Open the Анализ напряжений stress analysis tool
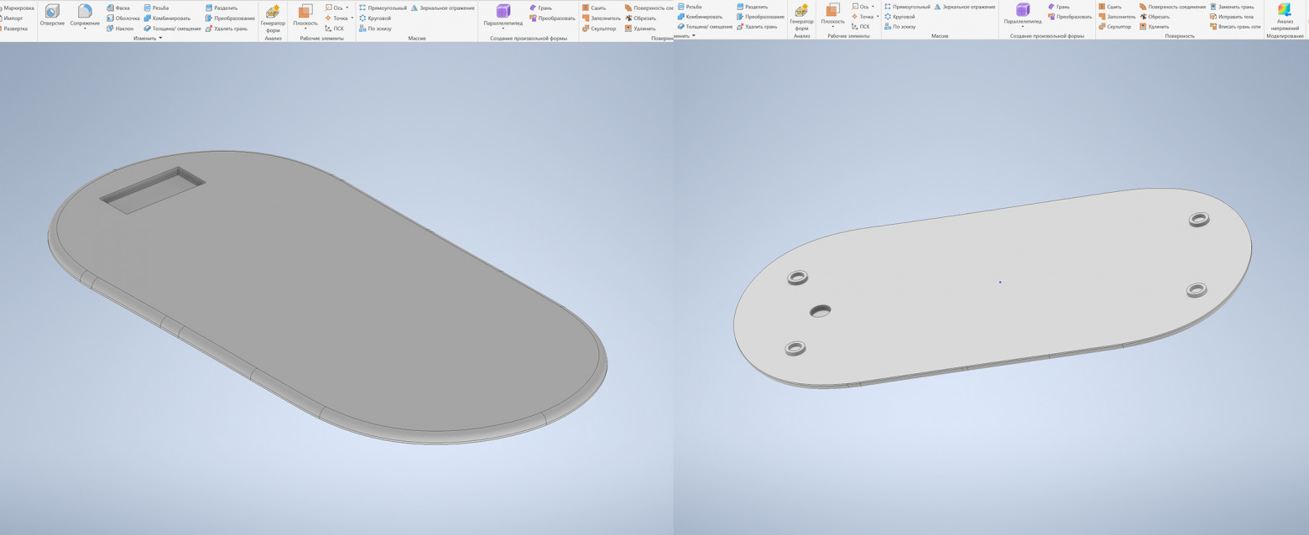 click(1285, 15)
